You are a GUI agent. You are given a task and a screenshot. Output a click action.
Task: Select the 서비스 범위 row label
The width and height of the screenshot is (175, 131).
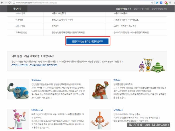pos(20,26)
